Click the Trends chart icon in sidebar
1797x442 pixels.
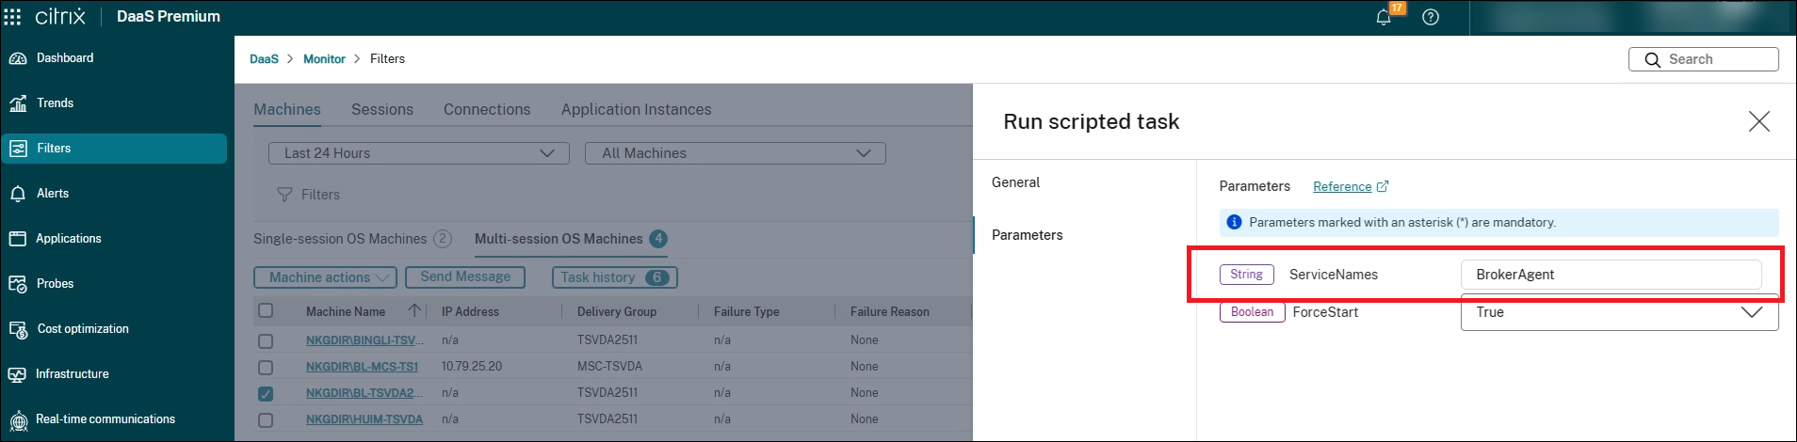18,103
